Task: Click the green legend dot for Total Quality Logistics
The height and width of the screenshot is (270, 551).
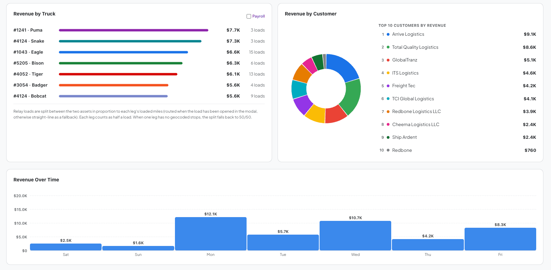Action: tap(388, 47)
